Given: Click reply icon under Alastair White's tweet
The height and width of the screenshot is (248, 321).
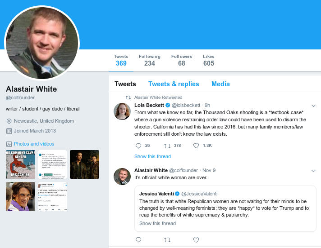Looking at the screenshot, I should (138, 239).
